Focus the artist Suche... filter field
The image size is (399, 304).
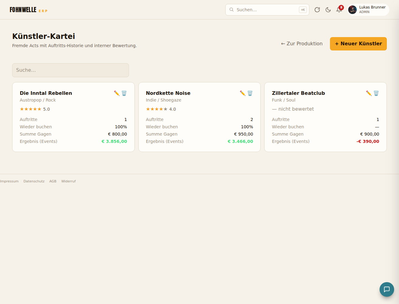(71, 70)
